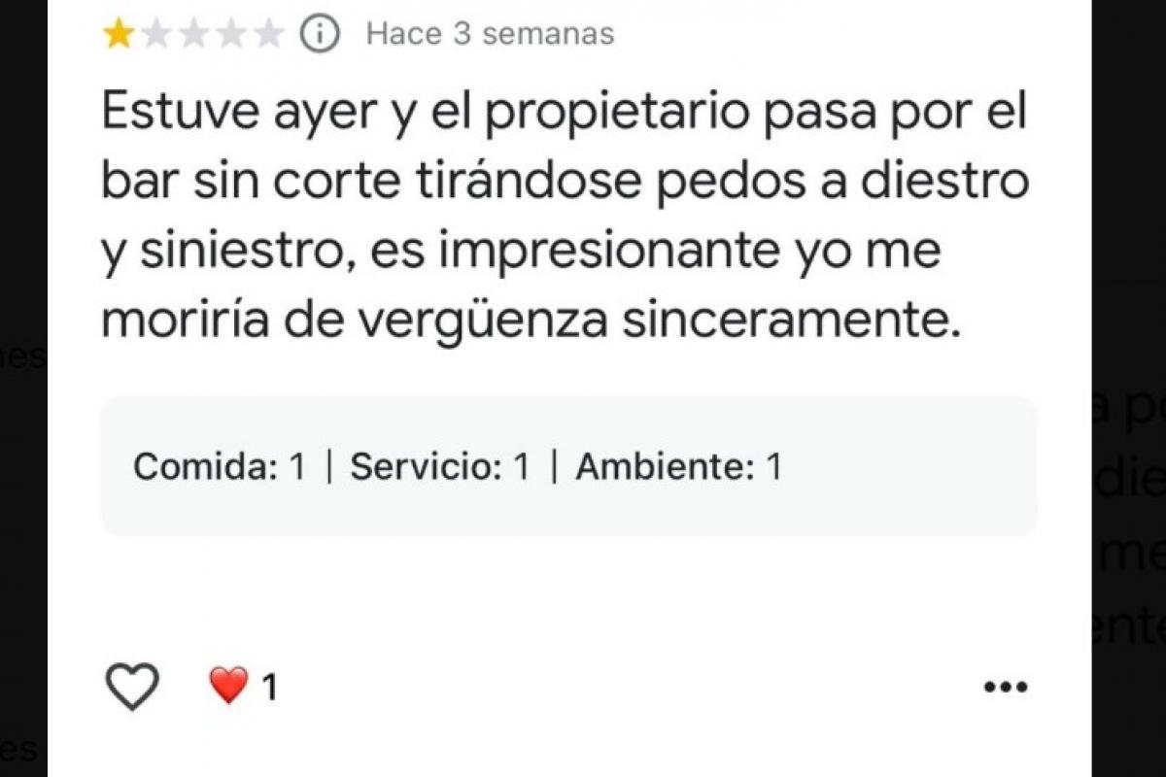Click the red heart reaction emoji
1166x777 pixels.
tap(229, 687)
